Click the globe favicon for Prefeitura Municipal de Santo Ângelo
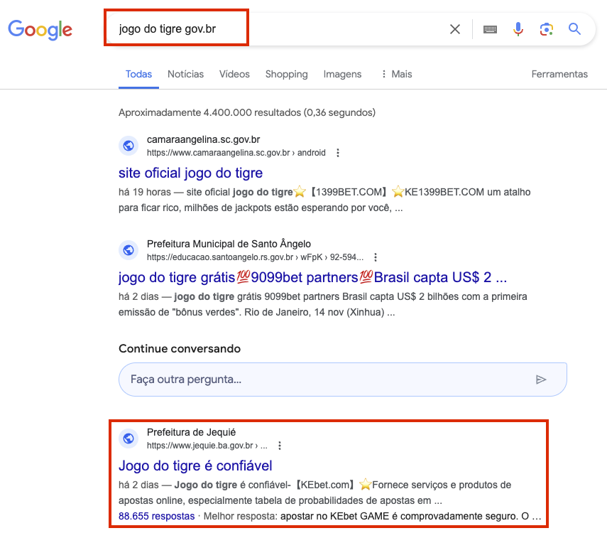The width and height of the screenshot is (607, 538). 128,250
